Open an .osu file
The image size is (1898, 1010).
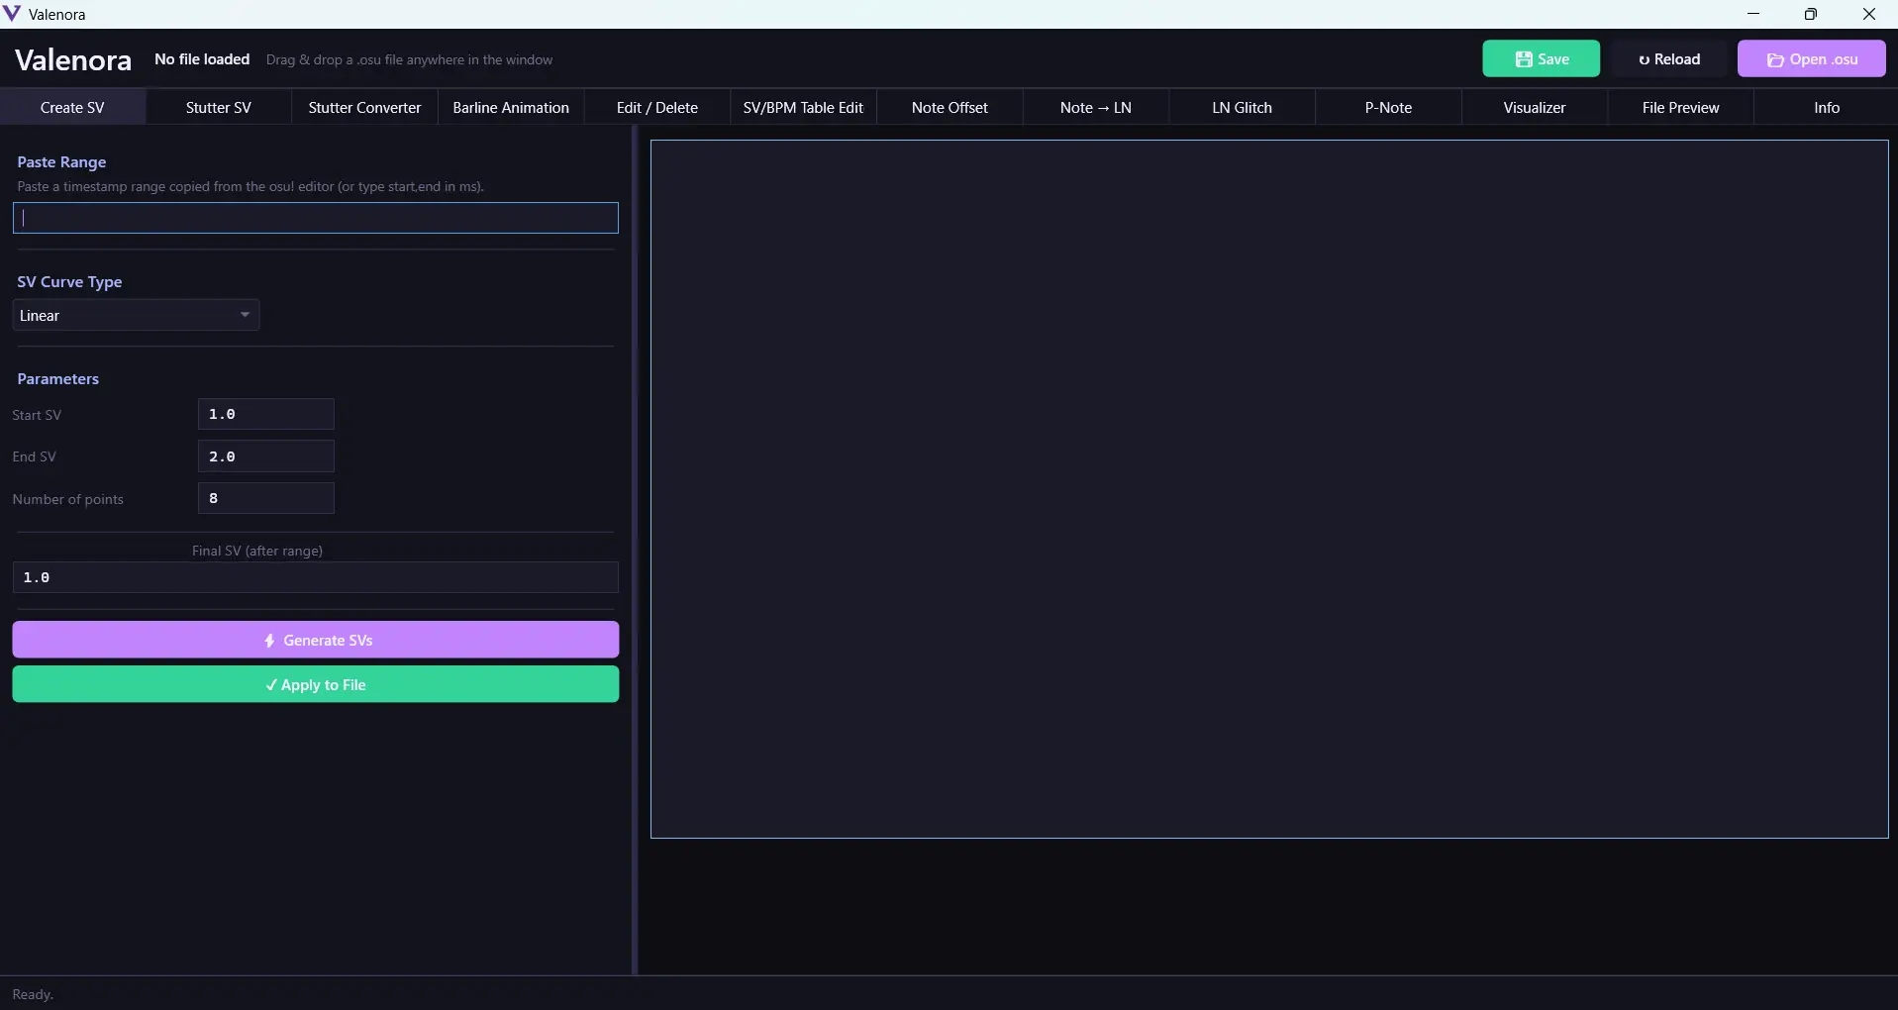coord(1812,59)
